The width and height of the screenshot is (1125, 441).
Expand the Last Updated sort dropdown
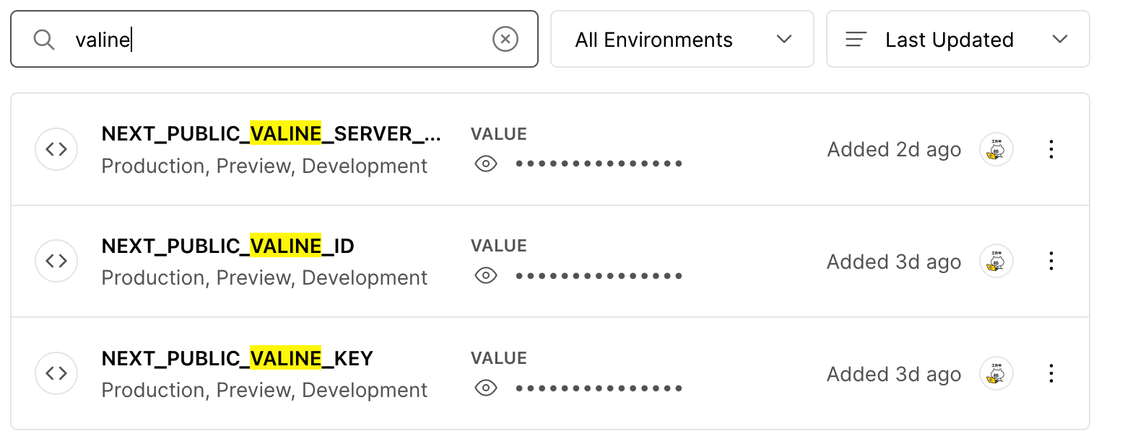click(957, 39)
